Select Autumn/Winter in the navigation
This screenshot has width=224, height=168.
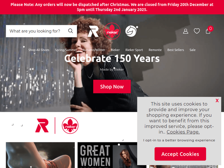(94, 50)
